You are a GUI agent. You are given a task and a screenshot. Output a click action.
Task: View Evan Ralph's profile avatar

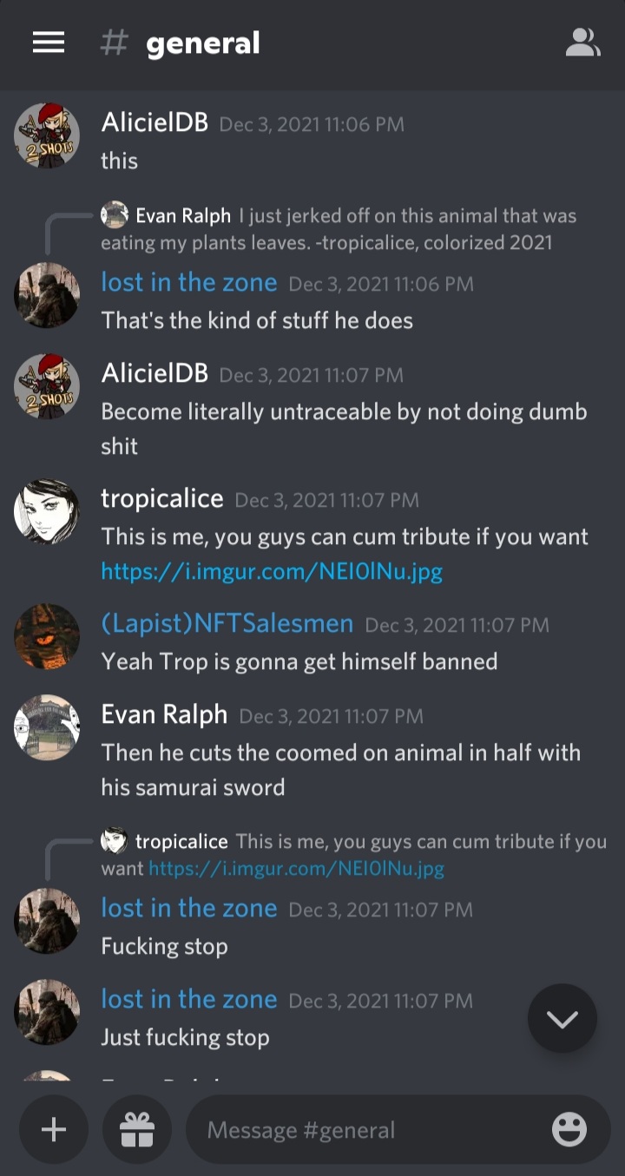(47, 727)
